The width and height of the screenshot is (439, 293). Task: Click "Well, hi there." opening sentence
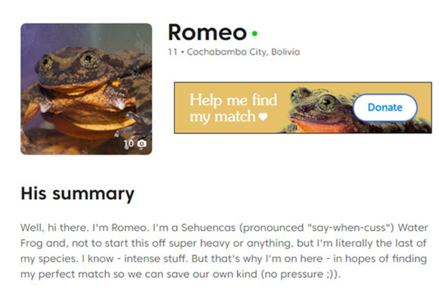[49, 227]
